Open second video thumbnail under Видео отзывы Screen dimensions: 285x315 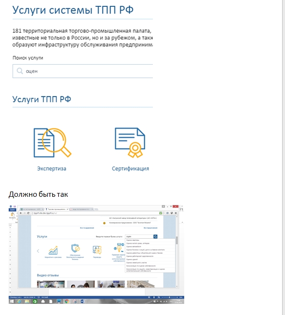pyautogui.click(x=81, y=284)
